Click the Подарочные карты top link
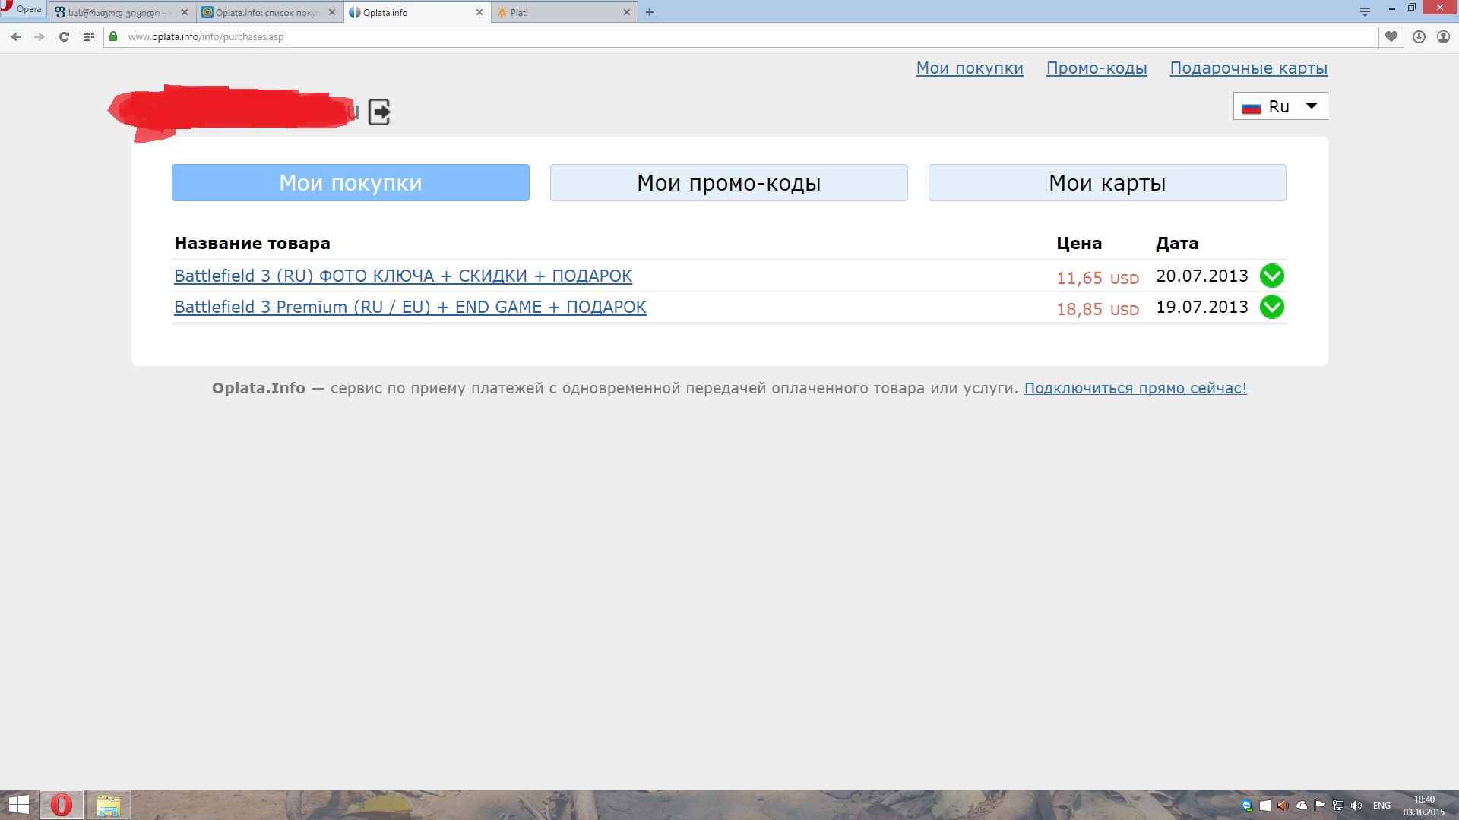This screenshot has width=1459, height=820. [1248, 68]
